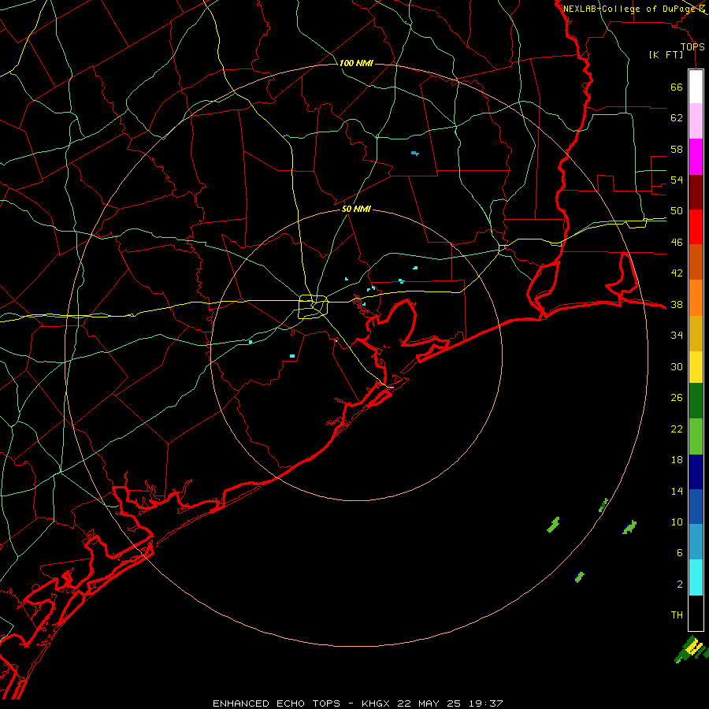Click the "18" legend value

pos(677,460)
